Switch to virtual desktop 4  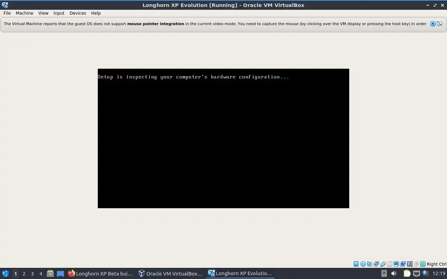(41, 273)
